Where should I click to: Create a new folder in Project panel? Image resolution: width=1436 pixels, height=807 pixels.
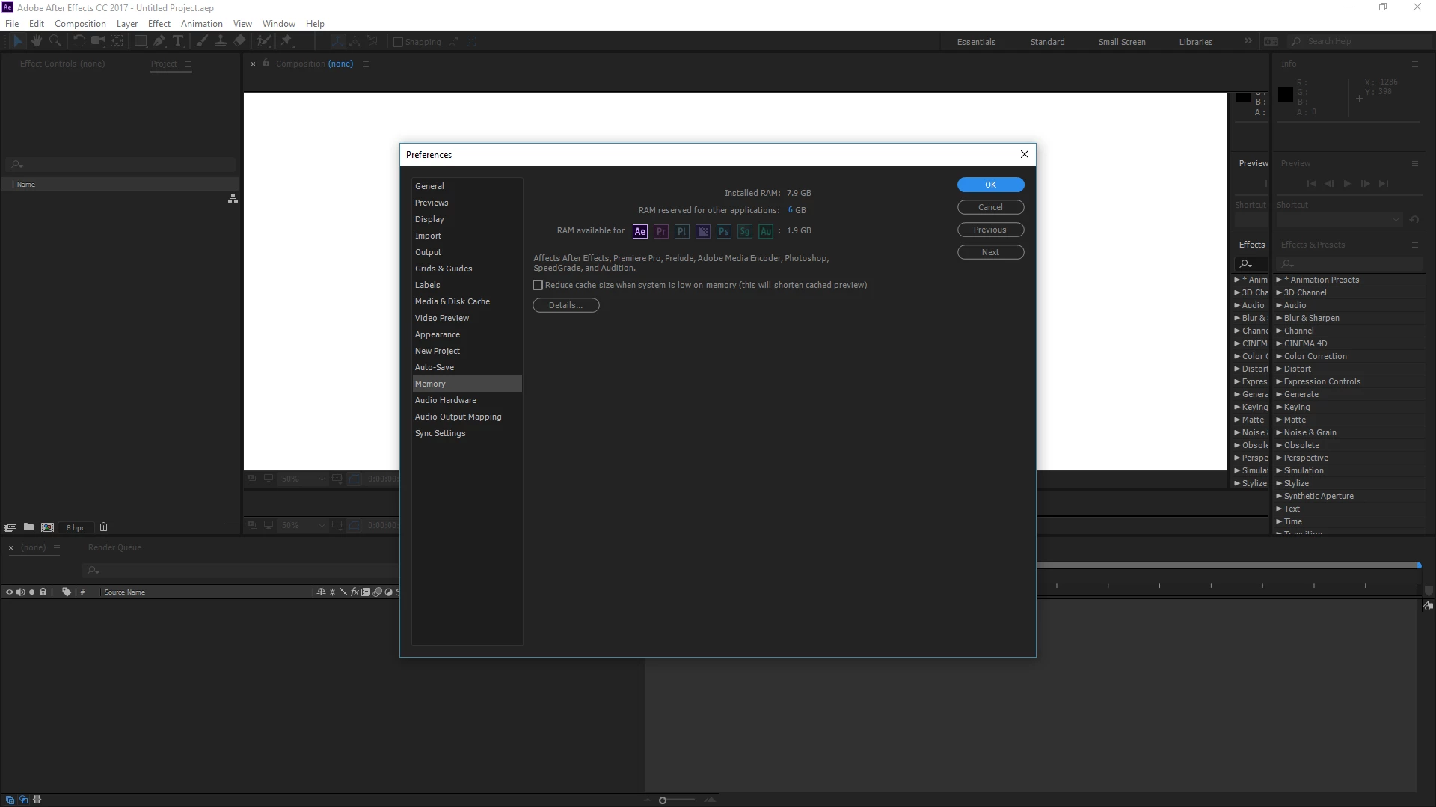28,527
